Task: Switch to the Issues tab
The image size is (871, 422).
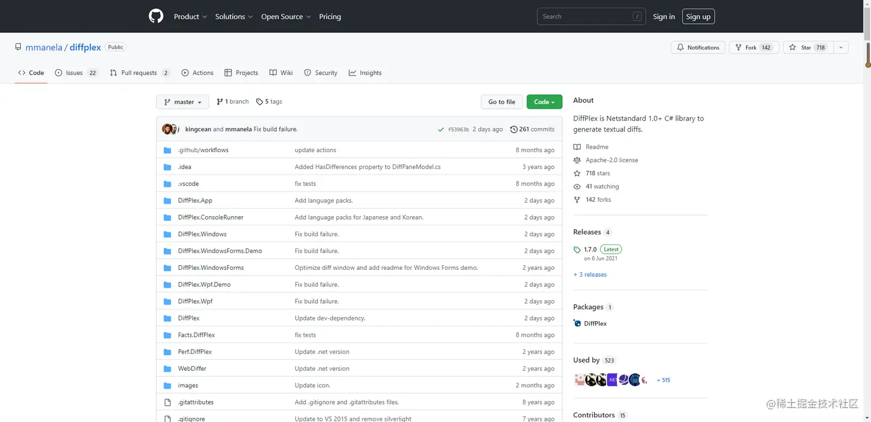Action: click(77, 73)
